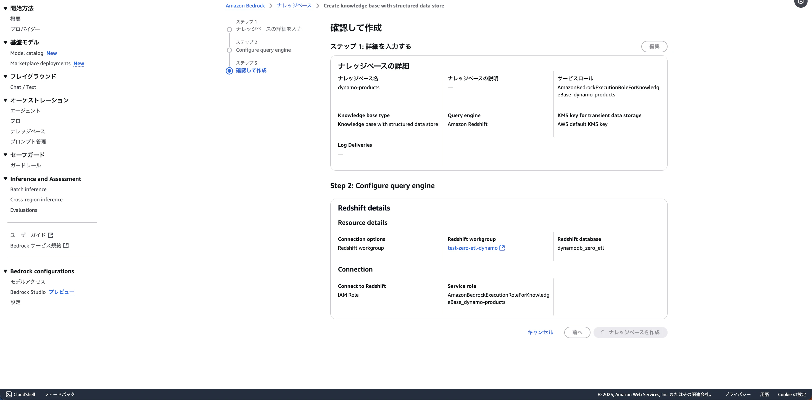Collapse the Bedrock configurations section

tap(5, 271)
